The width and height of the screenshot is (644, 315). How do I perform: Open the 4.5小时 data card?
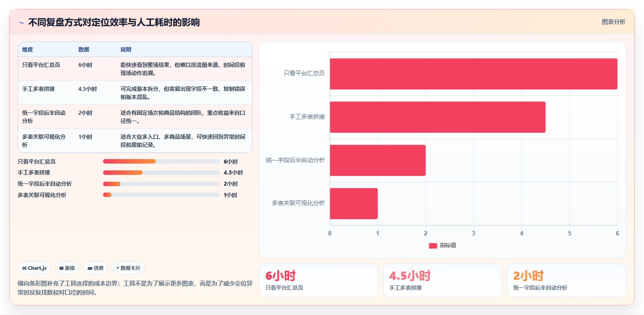(x=443, y=280)
